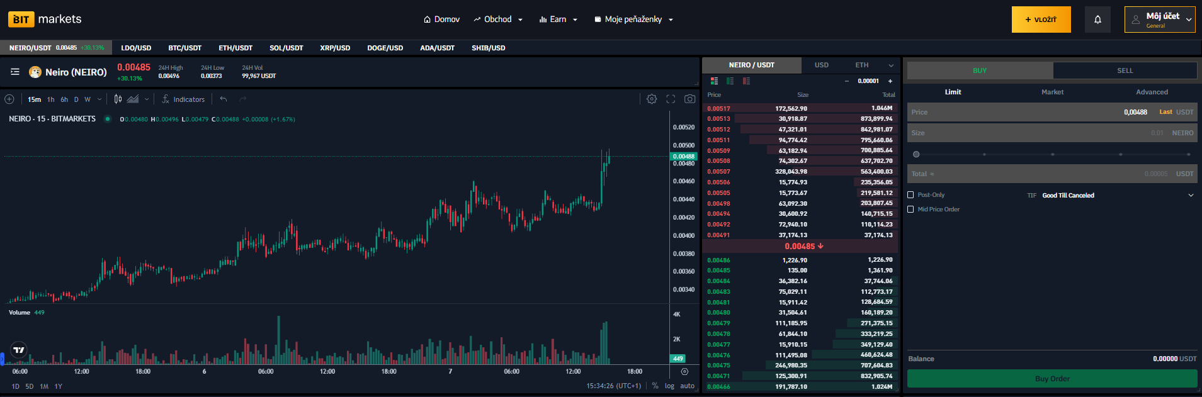
Task: Click the undo arrow in chart toolbar
Action: (x=224, y=99)
